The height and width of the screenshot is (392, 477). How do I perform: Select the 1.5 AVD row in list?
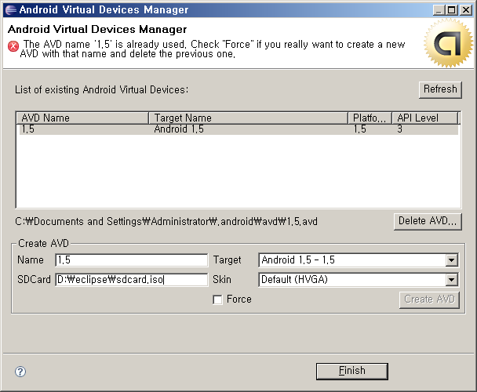tap(235, 129)
